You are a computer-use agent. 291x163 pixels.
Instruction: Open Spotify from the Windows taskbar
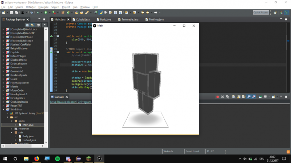click(58, 159)
